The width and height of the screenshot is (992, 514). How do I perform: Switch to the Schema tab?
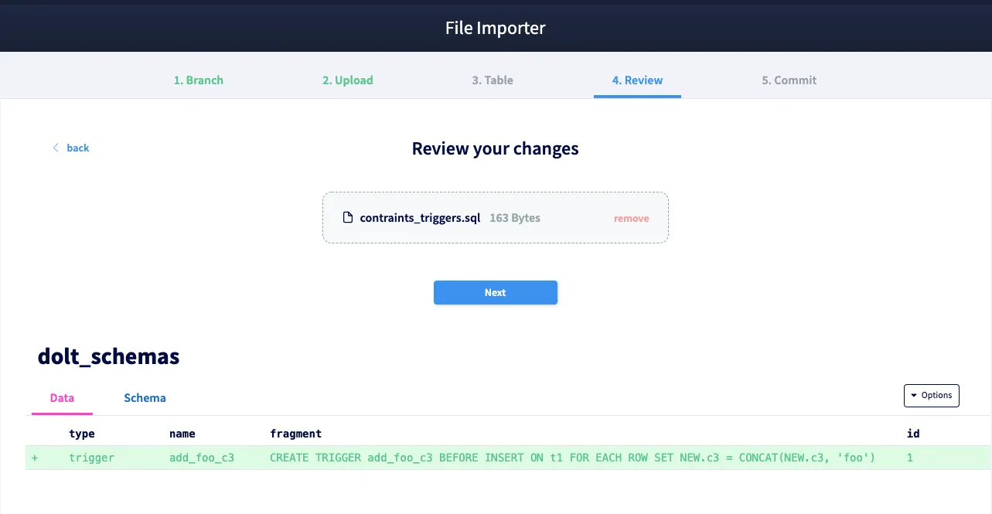[145, 397]
